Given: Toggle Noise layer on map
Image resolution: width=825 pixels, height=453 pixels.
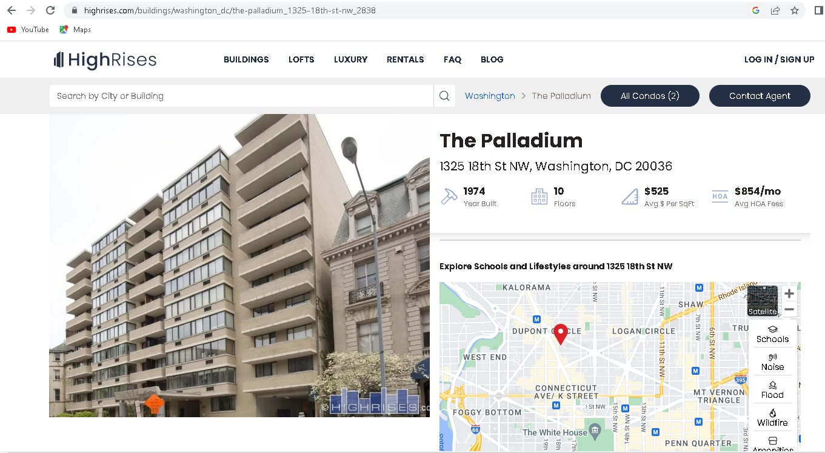Looking at the screenshot, I should click(x=772, y=362).
